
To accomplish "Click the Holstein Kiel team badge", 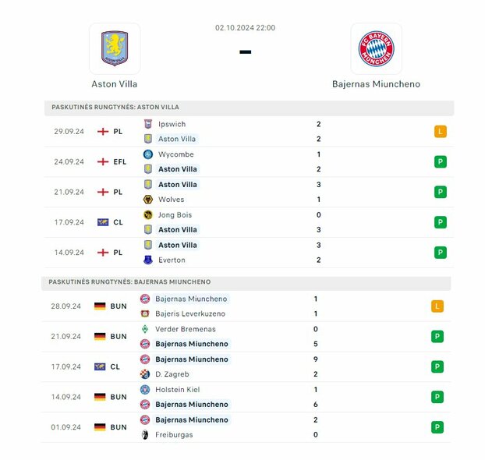I will (x=145, y=389).
